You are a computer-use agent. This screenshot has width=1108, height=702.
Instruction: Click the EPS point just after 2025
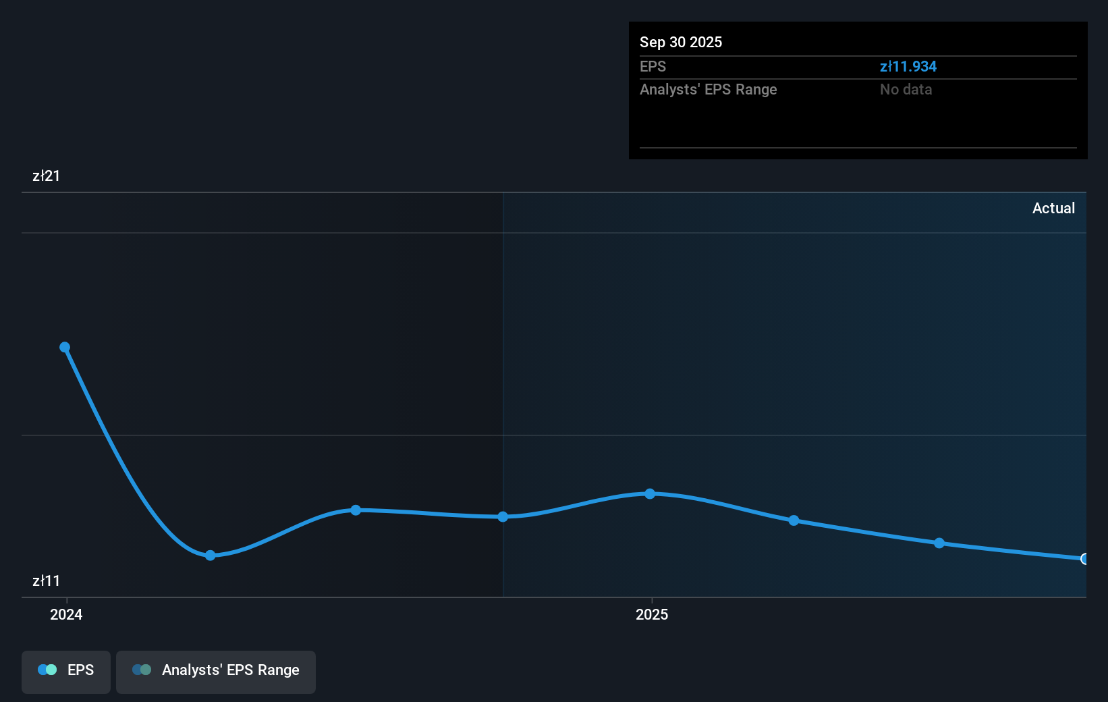pos(794,520)
